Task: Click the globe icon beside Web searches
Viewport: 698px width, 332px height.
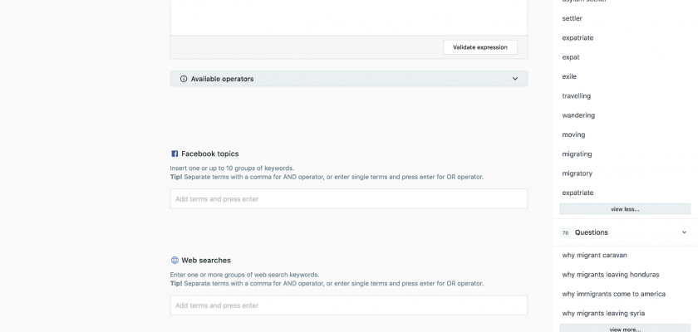Action: click(x=174, y=260)
